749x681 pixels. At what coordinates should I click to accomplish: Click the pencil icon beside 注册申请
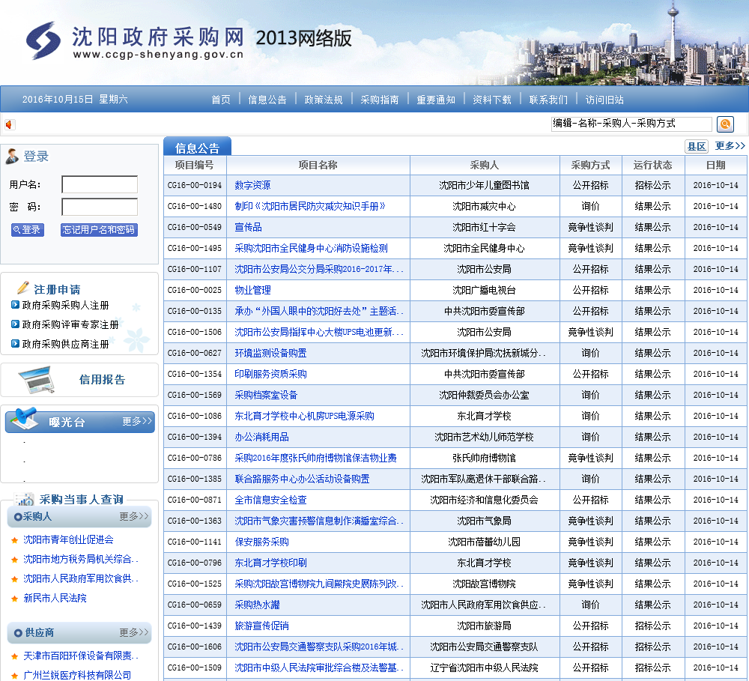(x=22, y=288)
